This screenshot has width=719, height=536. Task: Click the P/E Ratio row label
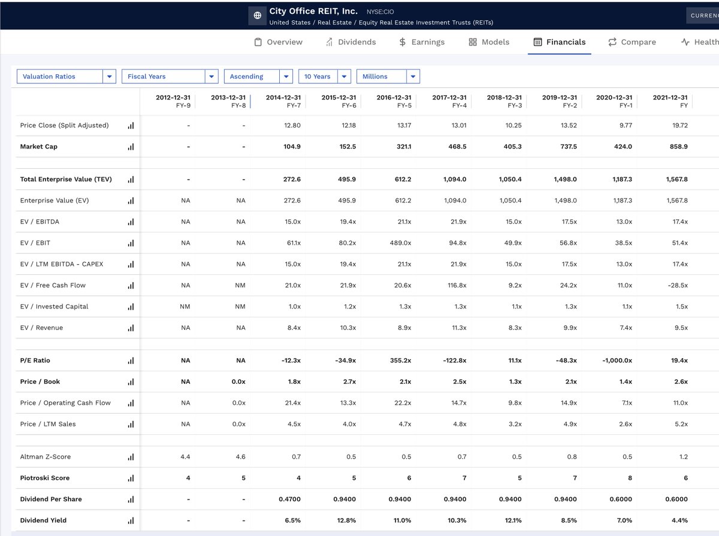35,361
